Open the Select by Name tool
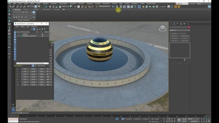Image resolution: width=219 pixels, height=123 pixels. (x=39, y=6)
